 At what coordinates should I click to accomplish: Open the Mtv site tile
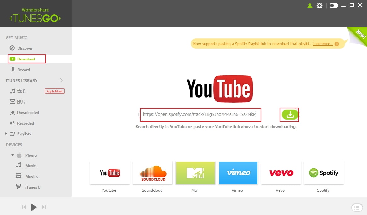(195, 173)
